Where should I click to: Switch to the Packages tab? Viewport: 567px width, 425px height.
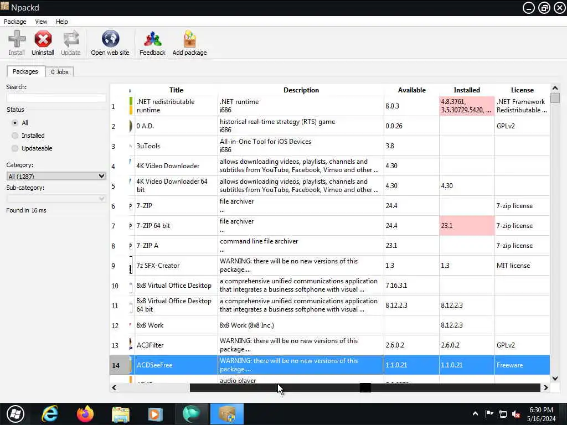click(25, 71)
